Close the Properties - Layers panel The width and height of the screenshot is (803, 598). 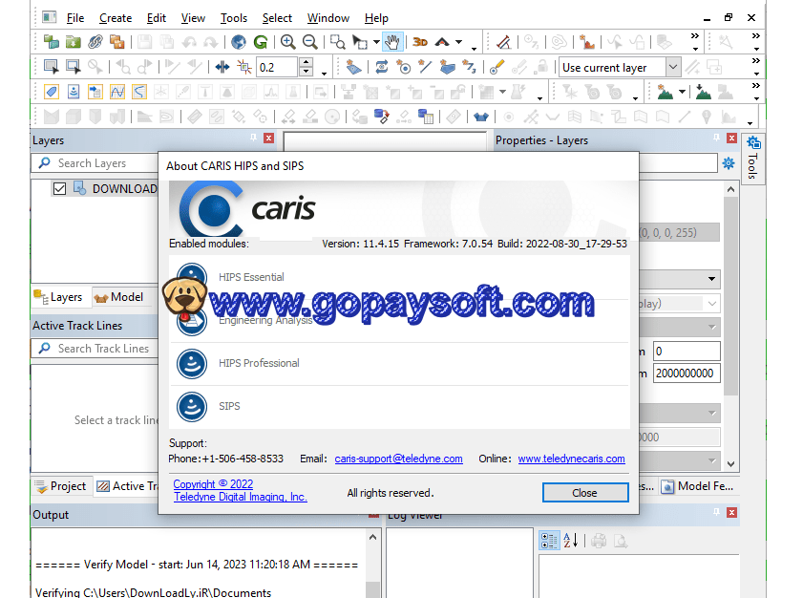[731, 138]
